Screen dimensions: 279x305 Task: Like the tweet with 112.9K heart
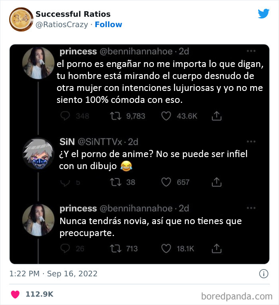click(15, 294)
